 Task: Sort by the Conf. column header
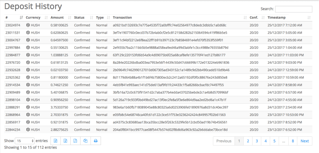tap(256, 17)
